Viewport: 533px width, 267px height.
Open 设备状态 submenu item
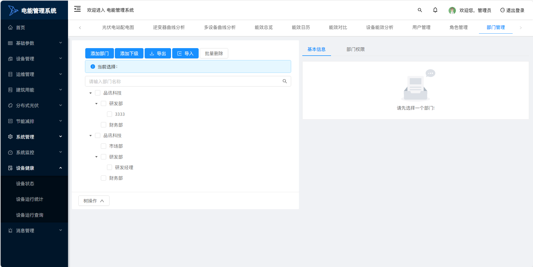tap(25, 184)
